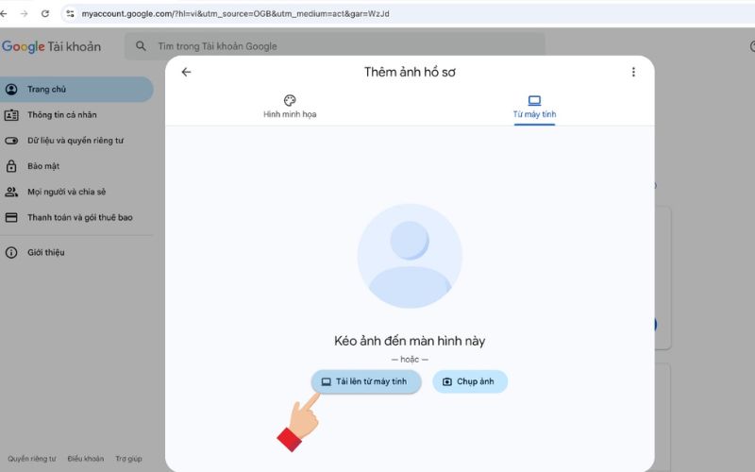This screenshot has width=755, height=472.
Task: Open the three-dot more options menu
Action: click(x=633, y=72)
